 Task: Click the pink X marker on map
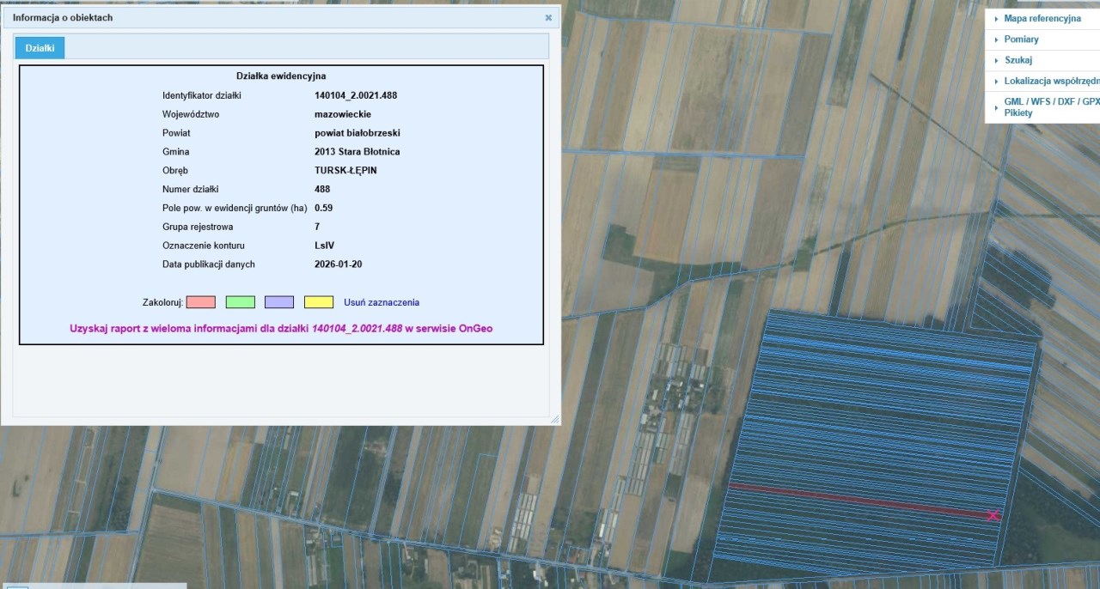point(993,515)
